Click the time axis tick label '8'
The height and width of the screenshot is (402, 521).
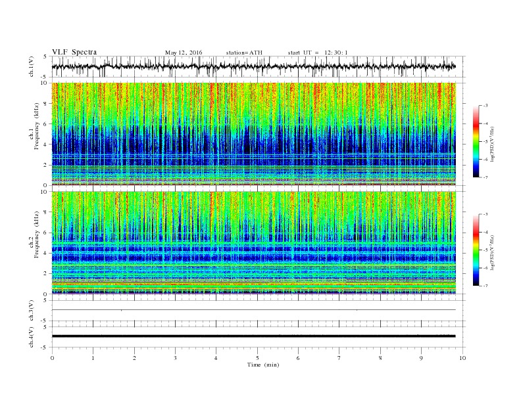click(380, 358)
